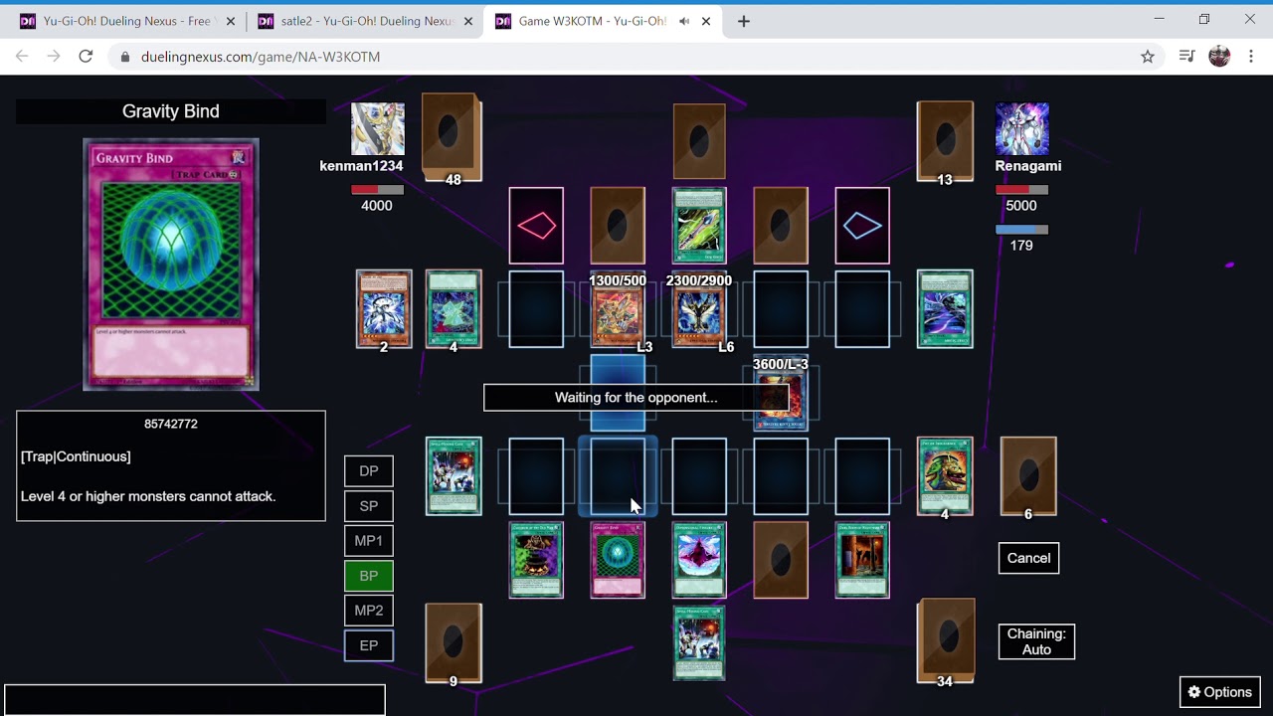Viewport: 1273px width, 716px height.
Task: Select opponent's face-up spell in backrow
Action: (x=699, y=226)
